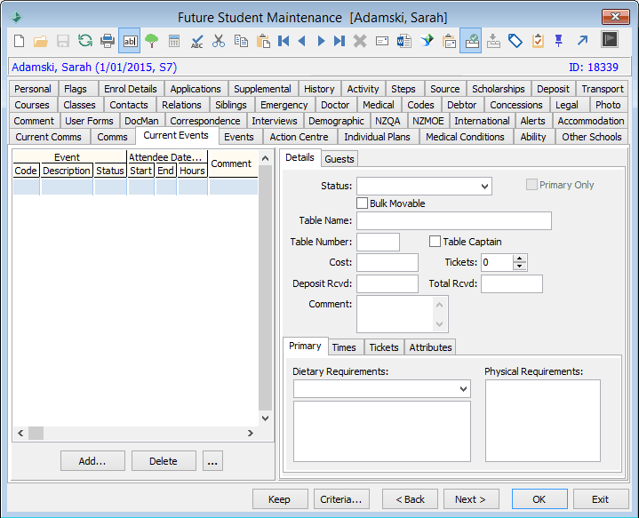The image size is (639, 518).
Task: Confirm with the OK button
Action: click(539, 499)
